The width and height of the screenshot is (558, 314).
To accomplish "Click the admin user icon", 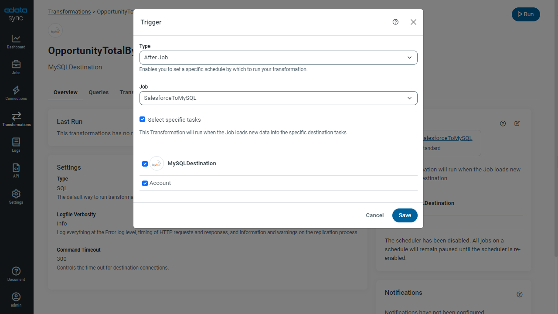I will (16, 300).
